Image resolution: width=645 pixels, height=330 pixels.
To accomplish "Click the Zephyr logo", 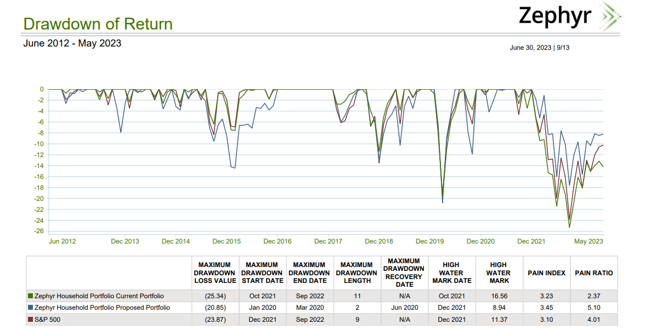I will pyautogui.click(x=570, y=16).
